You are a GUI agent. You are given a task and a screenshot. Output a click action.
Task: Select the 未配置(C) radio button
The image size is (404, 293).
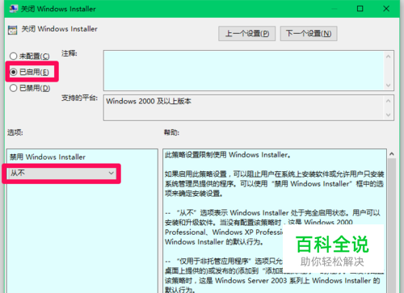tap(29, 56)
